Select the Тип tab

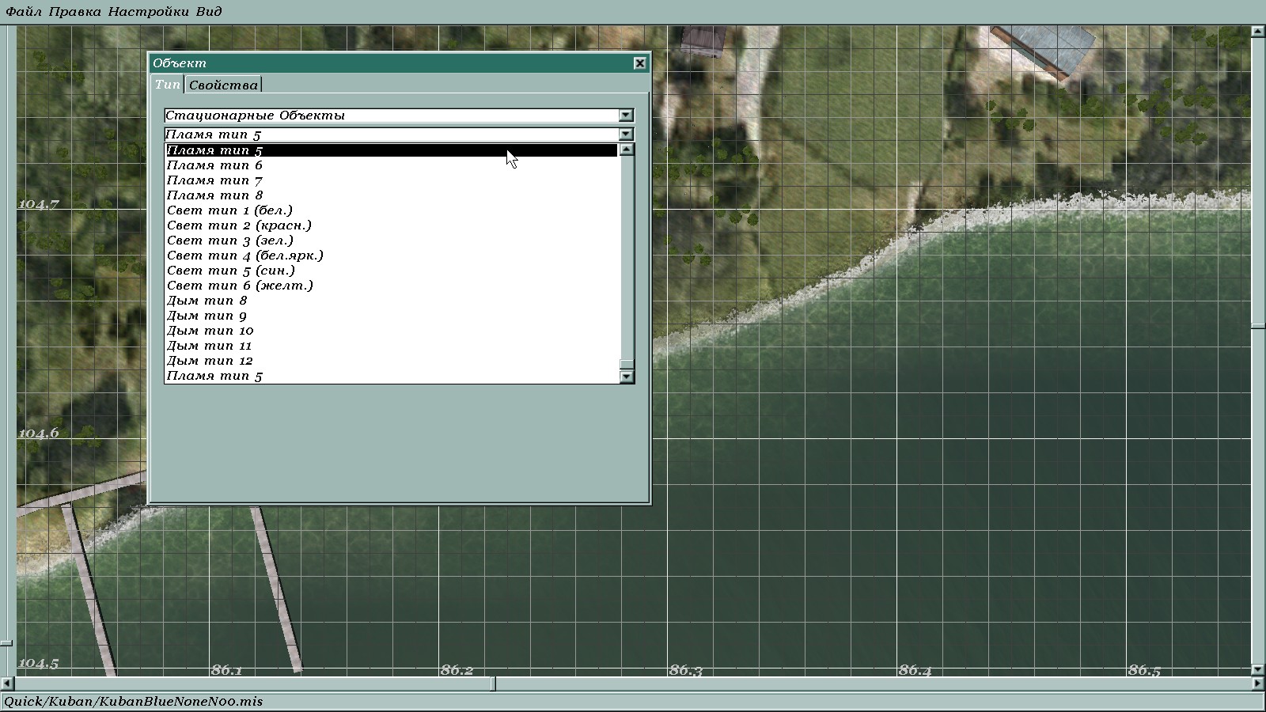point(167,84)
